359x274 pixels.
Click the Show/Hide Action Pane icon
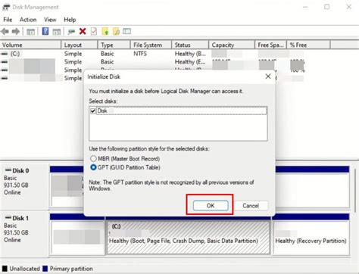pos(57,32)
